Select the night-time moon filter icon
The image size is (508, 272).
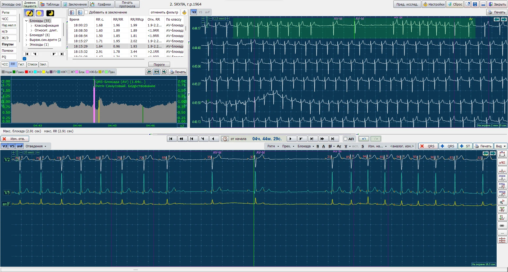pos(50,13)
